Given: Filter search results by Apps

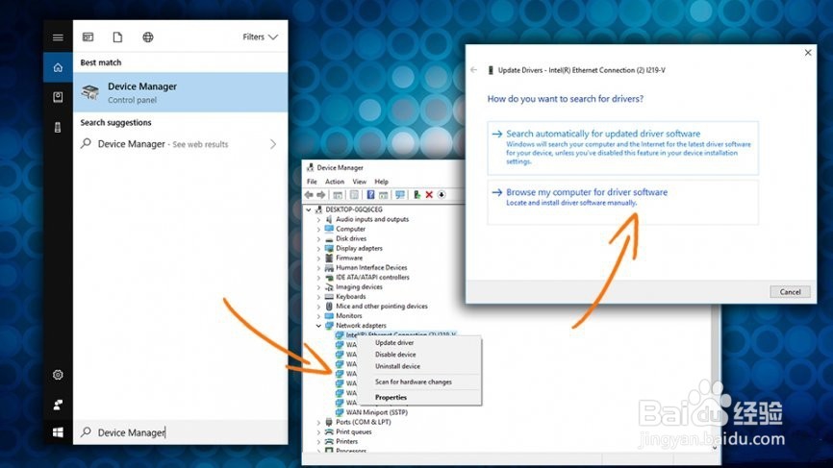Looking at the screenshot, I should point(88,37).
